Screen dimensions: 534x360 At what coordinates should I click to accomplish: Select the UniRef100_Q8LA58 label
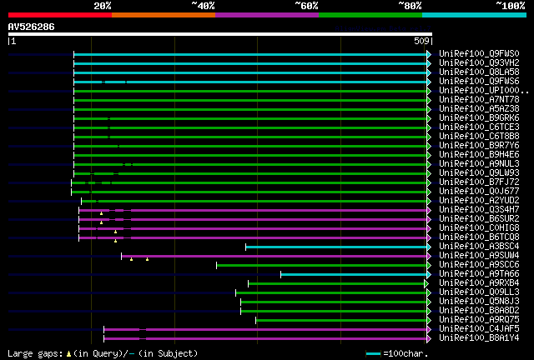point(479,72)
